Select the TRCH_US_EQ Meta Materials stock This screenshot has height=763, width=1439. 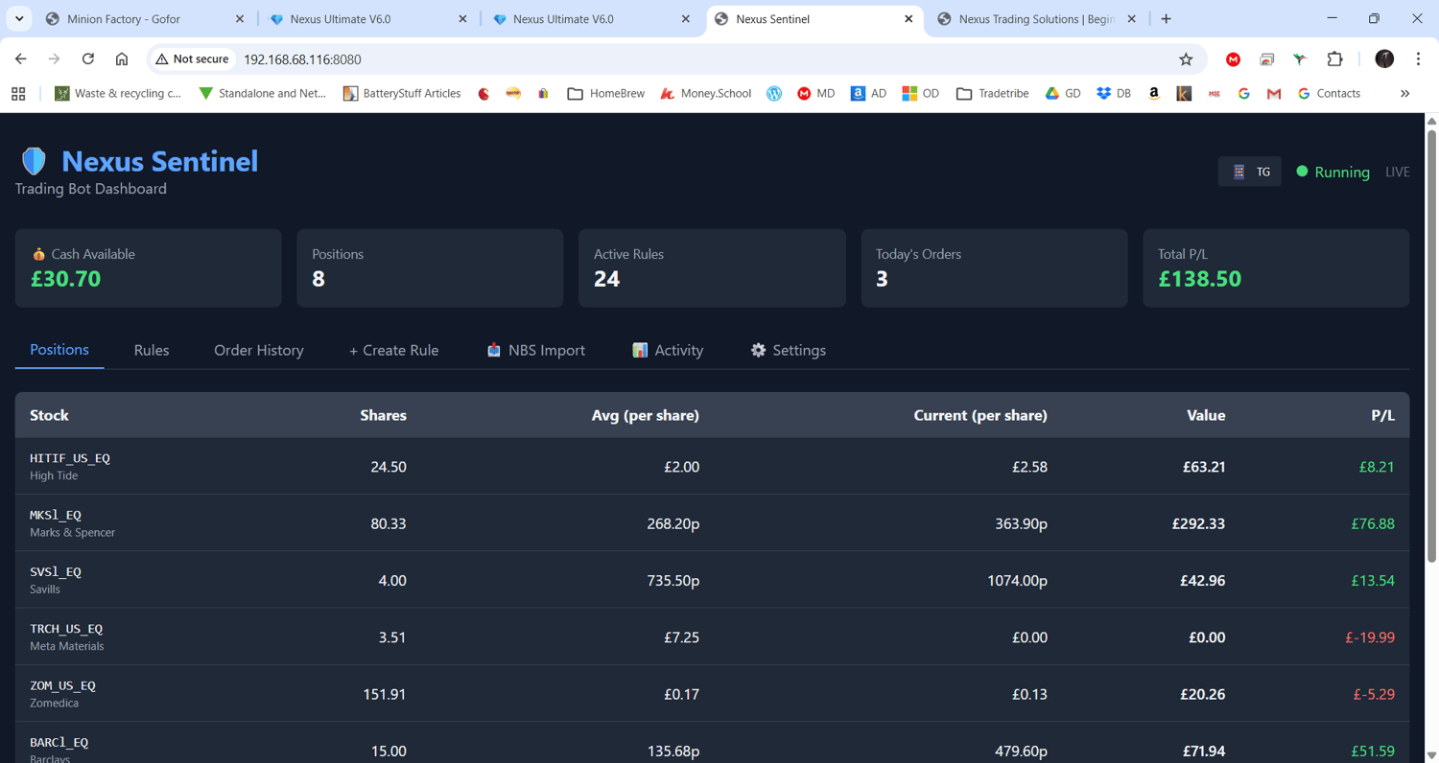click(x=712, y=636)
